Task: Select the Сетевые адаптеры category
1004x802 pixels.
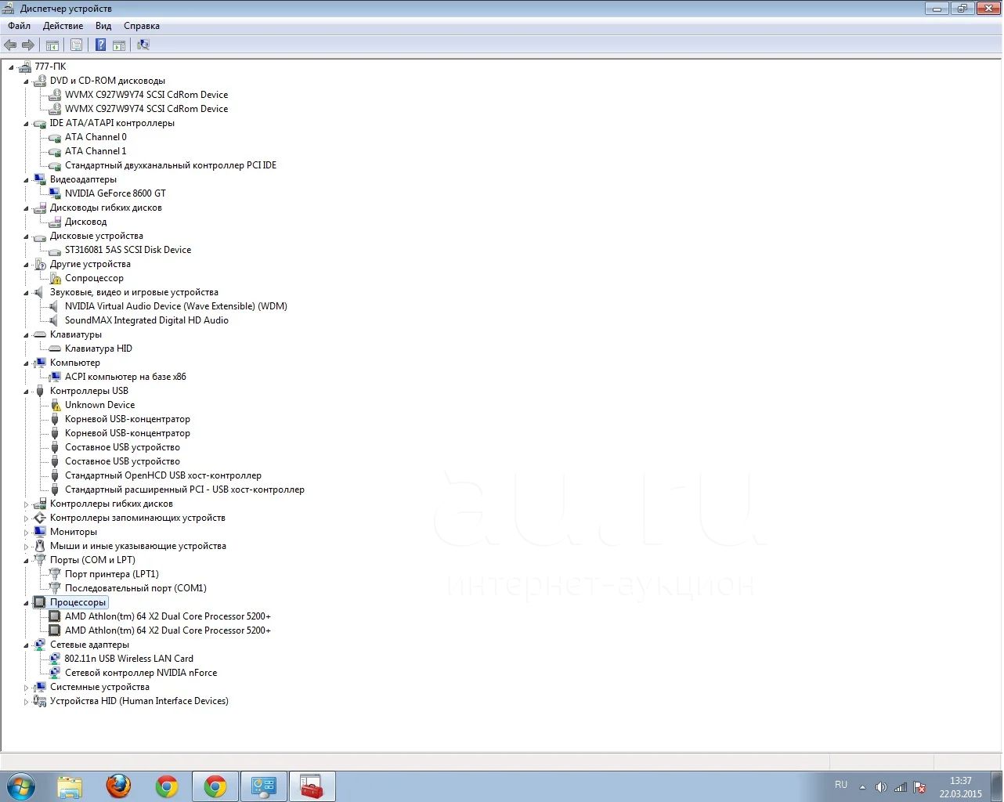Action: 89,645
